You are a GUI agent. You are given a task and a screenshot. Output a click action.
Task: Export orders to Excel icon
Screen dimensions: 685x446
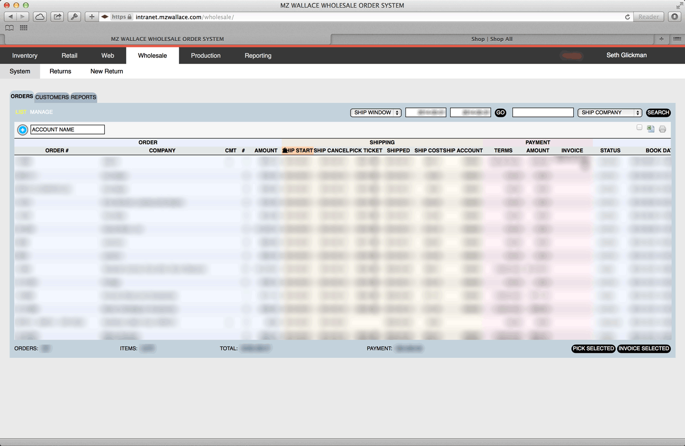click(x=650, y=129)
